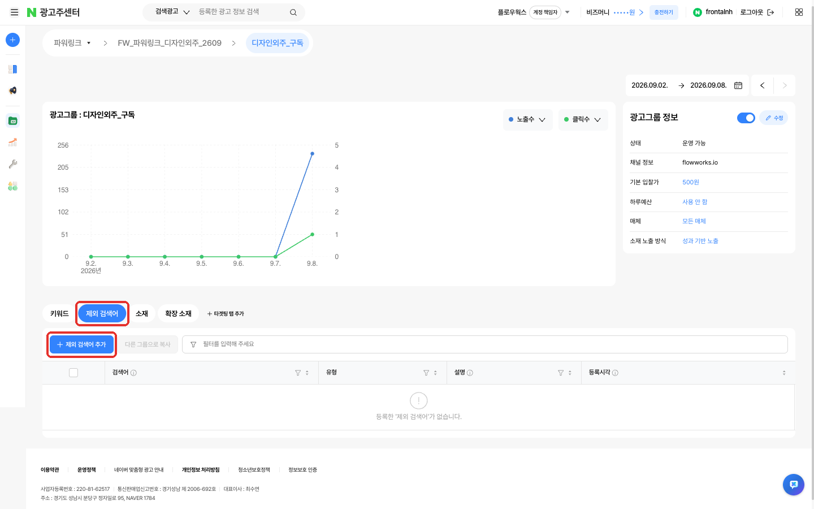The image size is (814, 509).
Task: Click the 성과 기반 노출 link
Action: [x=700, y=241]
